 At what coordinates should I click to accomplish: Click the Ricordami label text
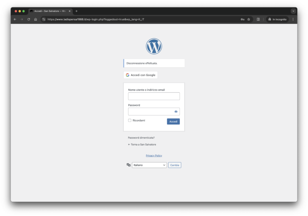tap(139, 121)
